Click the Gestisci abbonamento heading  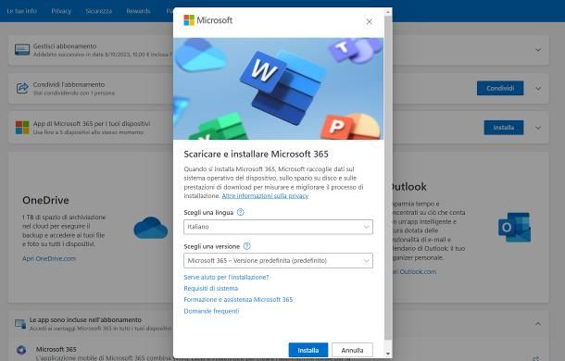click(x=65, y=46)
